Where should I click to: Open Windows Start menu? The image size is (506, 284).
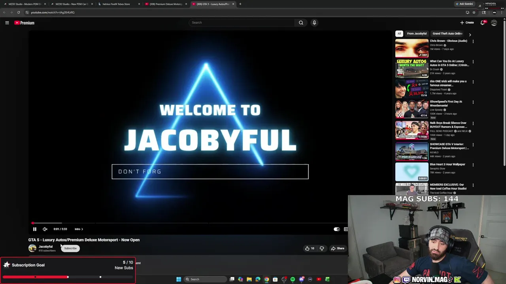click(x=179, y=279)
